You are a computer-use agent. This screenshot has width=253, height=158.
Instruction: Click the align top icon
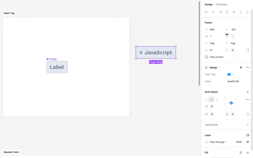pyautogui.click(x=227, y=12)
